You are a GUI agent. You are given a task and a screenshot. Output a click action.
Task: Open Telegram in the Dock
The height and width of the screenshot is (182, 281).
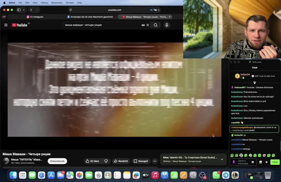coord(226,175)
